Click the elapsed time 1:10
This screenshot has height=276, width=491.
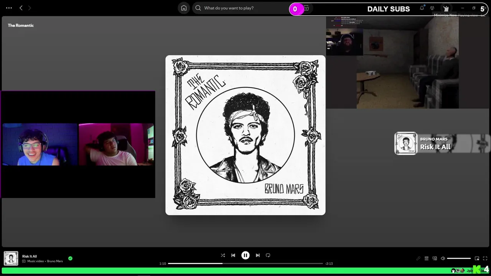pos(163,264)
